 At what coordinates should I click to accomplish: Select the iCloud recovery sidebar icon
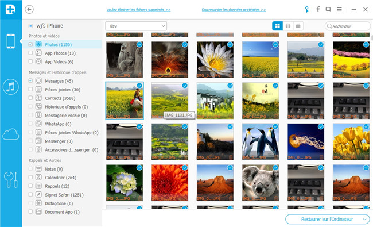point(11,134)
